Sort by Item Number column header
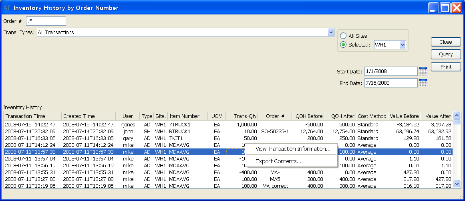 [187, 116]
